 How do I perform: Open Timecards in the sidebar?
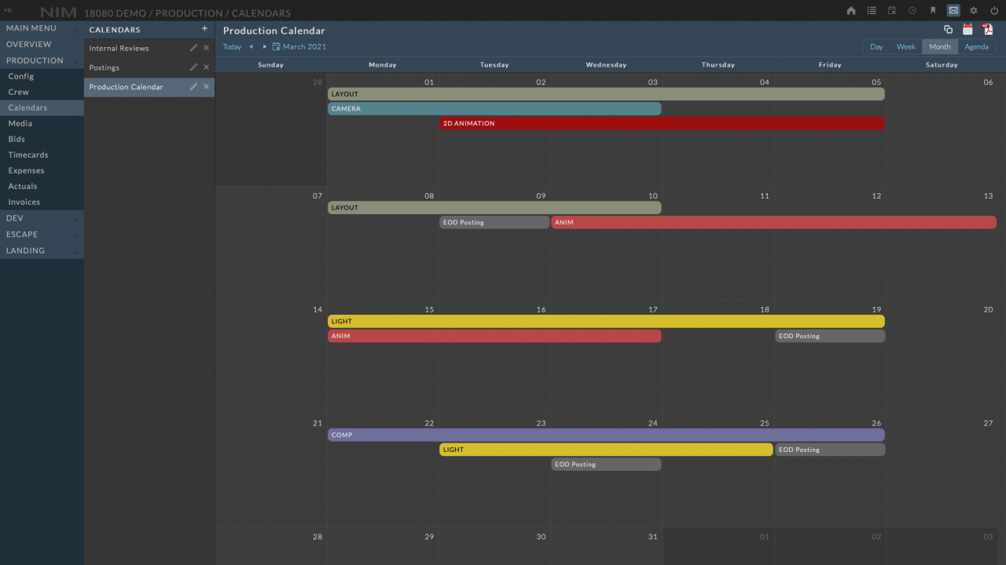pos(28,155)
